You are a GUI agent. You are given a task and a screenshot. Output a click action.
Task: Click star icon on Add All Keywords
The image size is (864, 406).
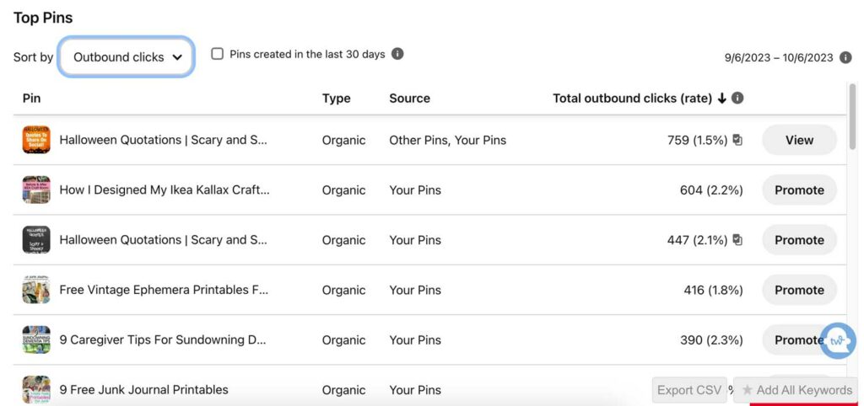pyautogui.click(x=748, y=390)
